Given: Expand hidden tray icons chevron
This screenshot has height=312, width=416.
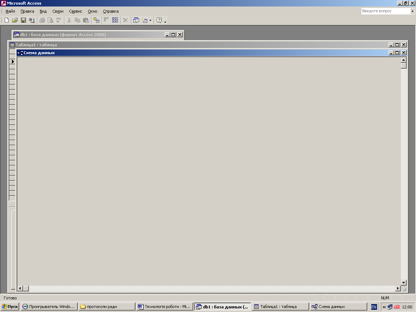Looking at the screenshot, I should (384, 307).
